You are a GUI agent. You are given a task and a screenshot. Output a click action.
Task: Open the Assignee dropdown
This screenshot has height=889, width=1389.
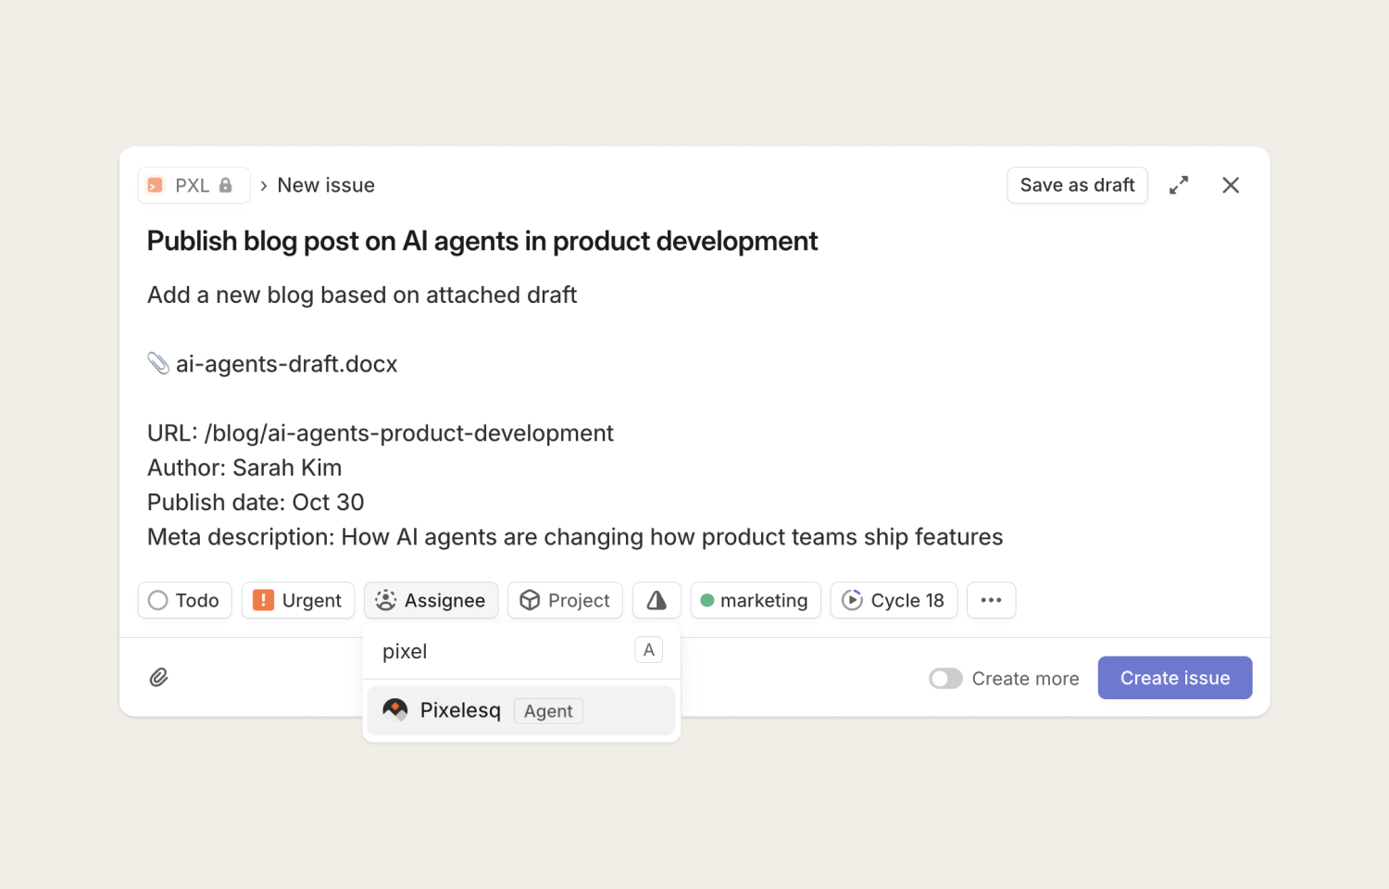point(431,600)
